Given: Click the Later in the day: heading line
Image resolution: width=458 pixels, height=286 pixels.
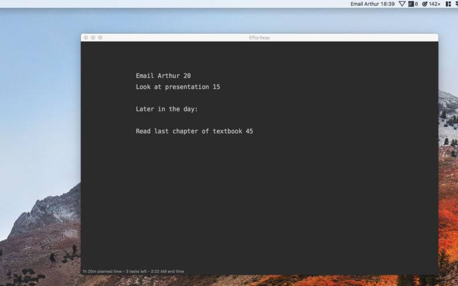Looking at the screenshot, I should (167, 109).
